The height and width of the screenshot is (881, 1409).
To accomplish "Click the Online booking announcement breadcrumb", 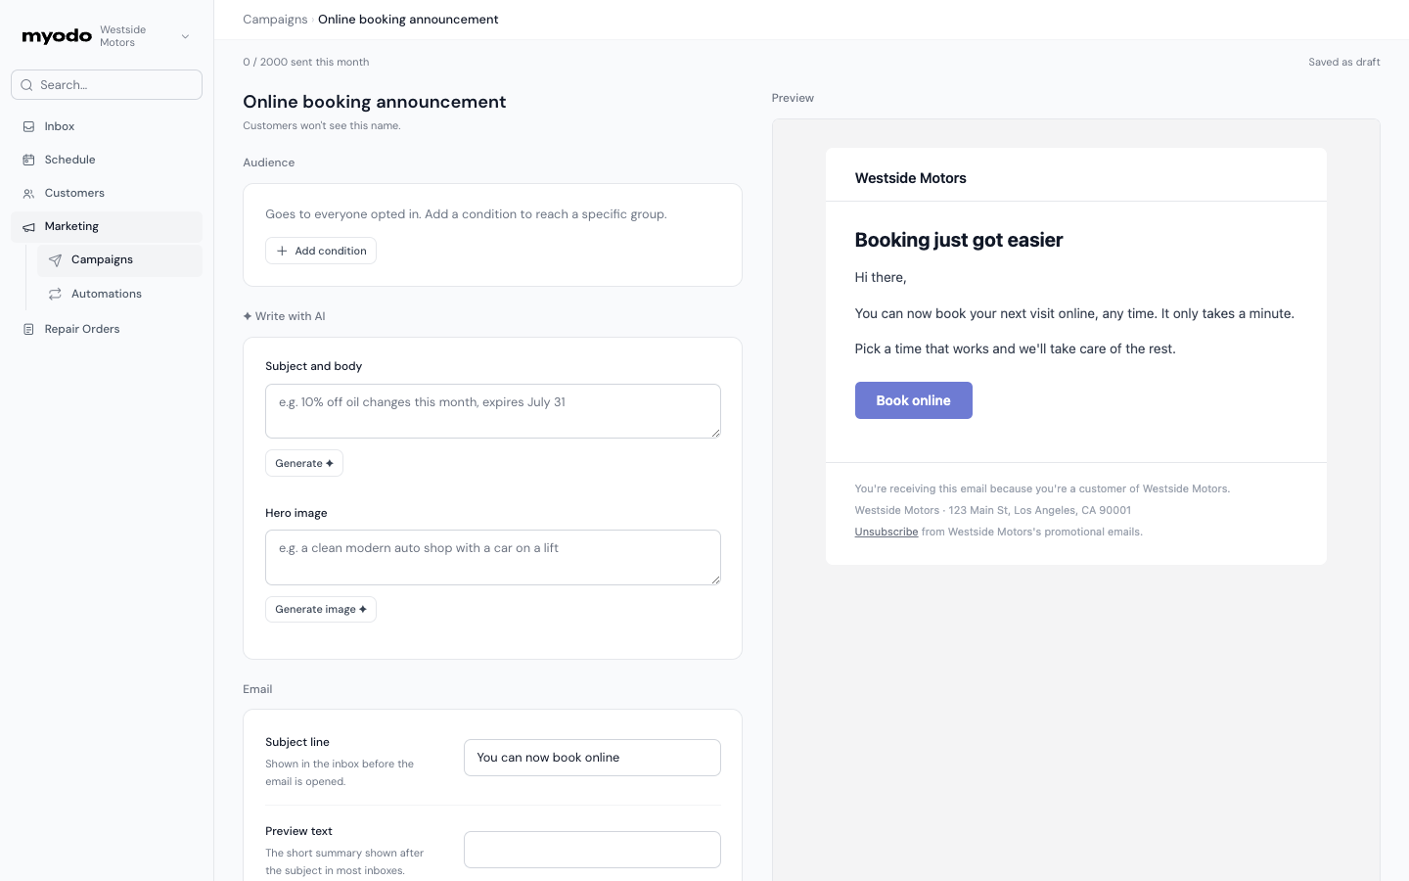I will click(408, 20).
